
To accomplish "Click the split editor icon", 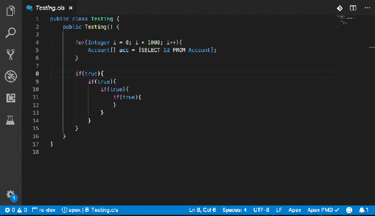I will click(353, 8).
